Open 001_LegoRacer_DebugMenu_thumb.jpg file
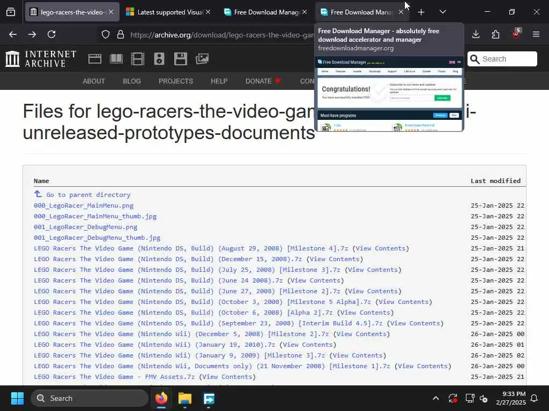 97,238
